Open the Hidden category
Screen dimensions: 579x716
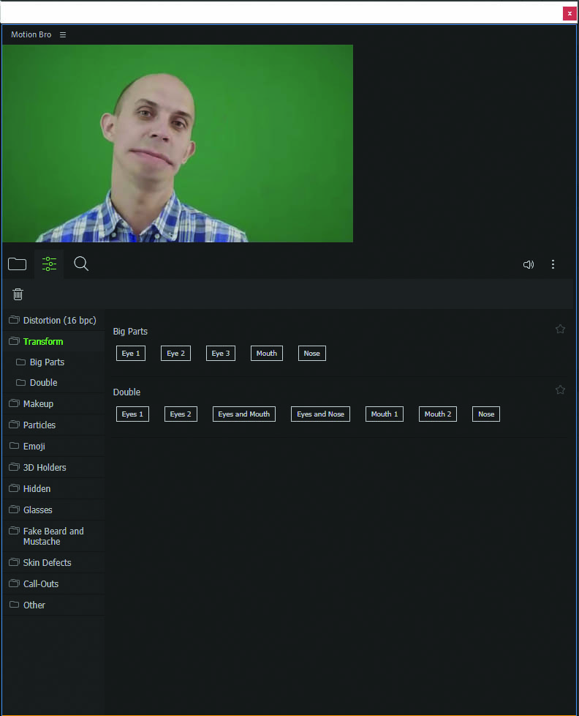(53, 488)
